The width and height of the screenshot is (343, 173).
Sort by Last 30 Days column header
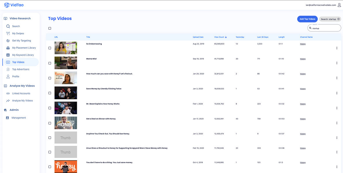coord(263,37)
